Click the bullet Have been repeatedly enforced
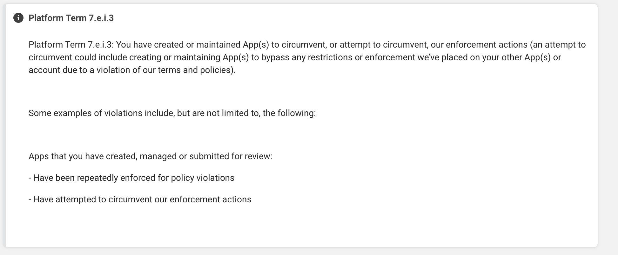 (131, 178)
